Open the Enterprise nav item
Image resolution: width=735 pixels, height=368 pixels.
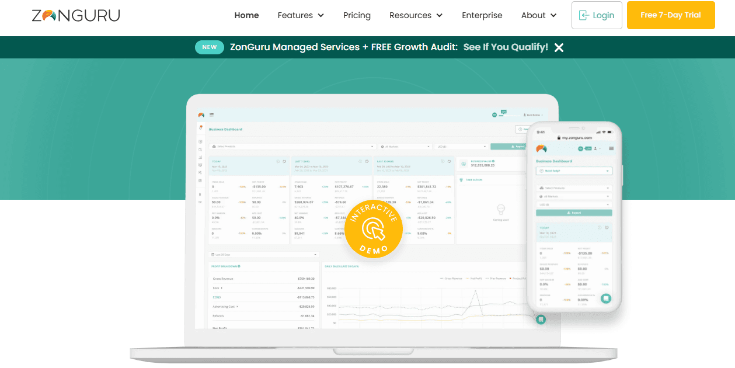pyautogui.click(x=482, y=15)
